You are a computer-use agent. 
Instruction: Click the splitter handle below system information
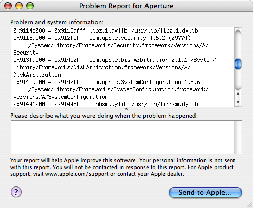[x=126, y=109]
